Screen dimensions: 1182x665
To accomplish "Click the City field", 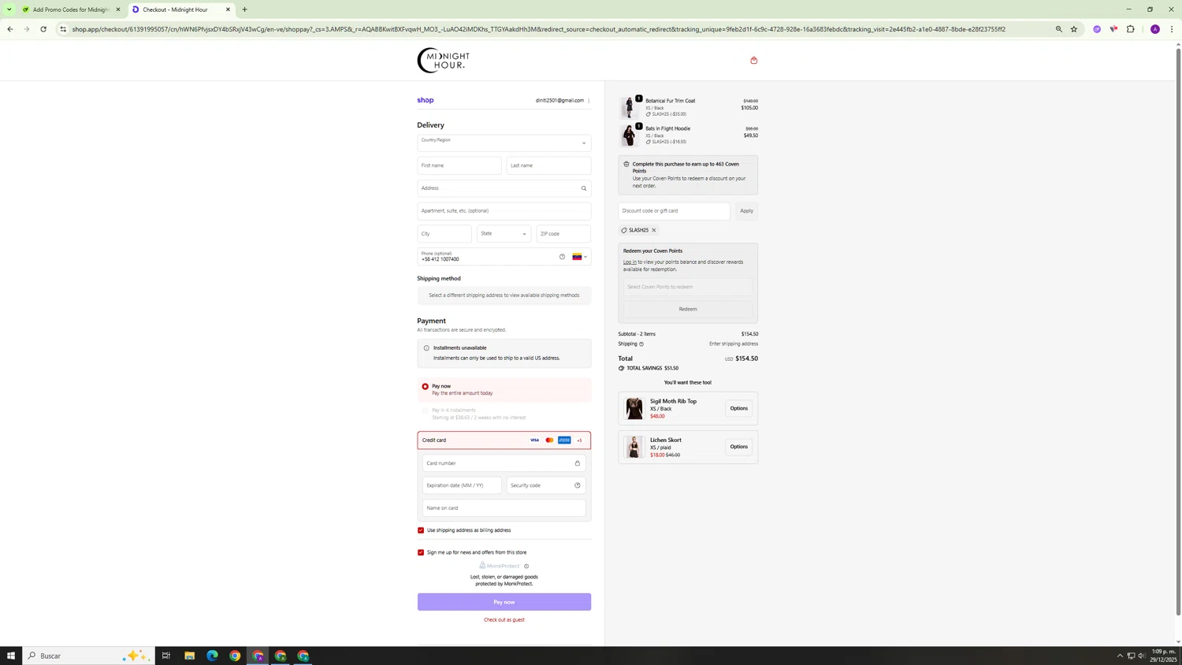I will pyautogui.click(x=444, y=233).
